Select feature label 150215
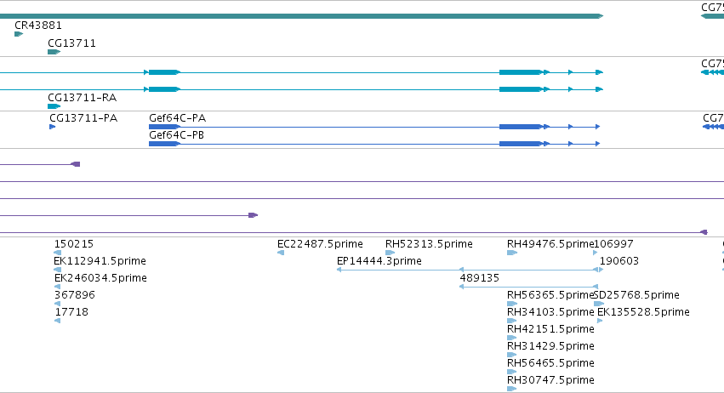Viewport: 724px width, 393px height. click(x=74, y=244)
